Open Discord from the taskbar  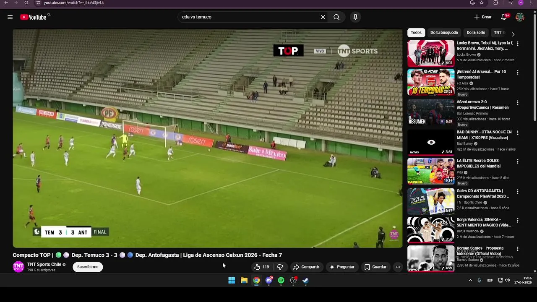[269, 280]
